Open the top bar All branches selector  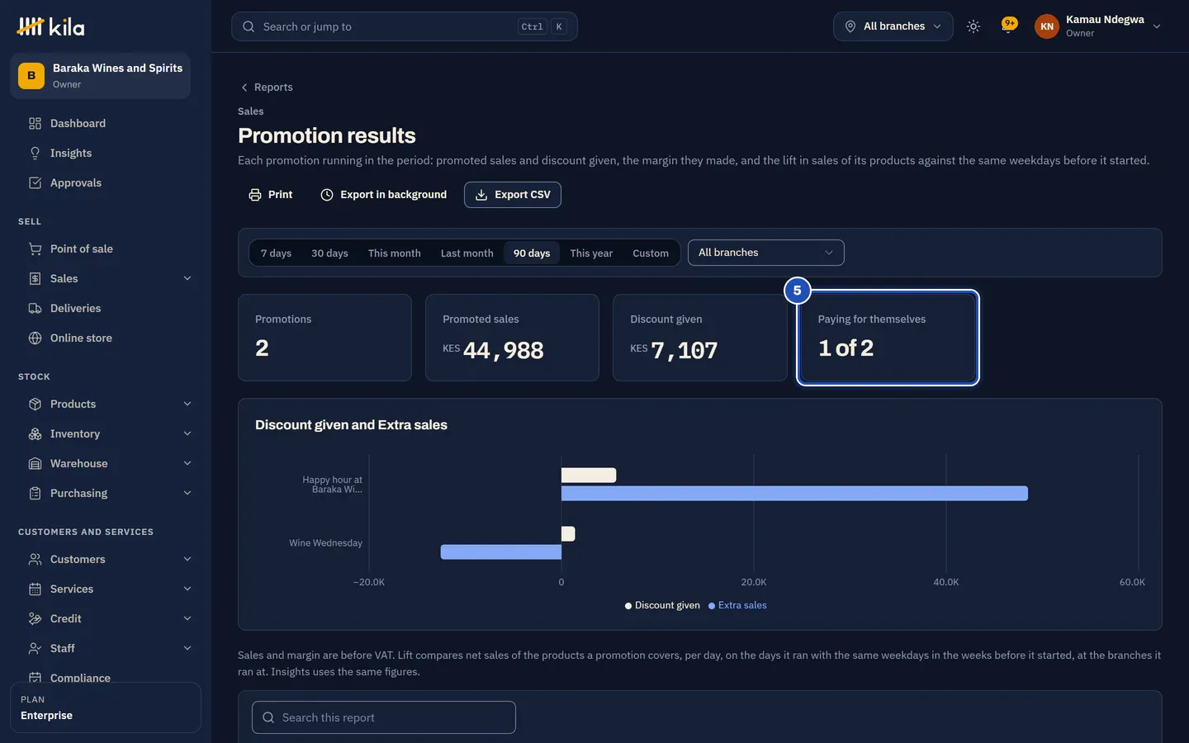tap(893, 26)
